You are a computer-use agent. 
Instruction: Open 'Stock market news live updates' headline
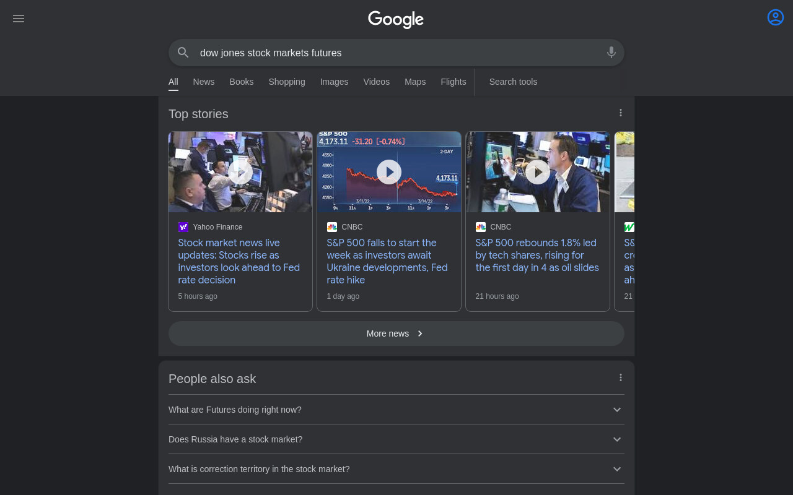tap(239, 261)
